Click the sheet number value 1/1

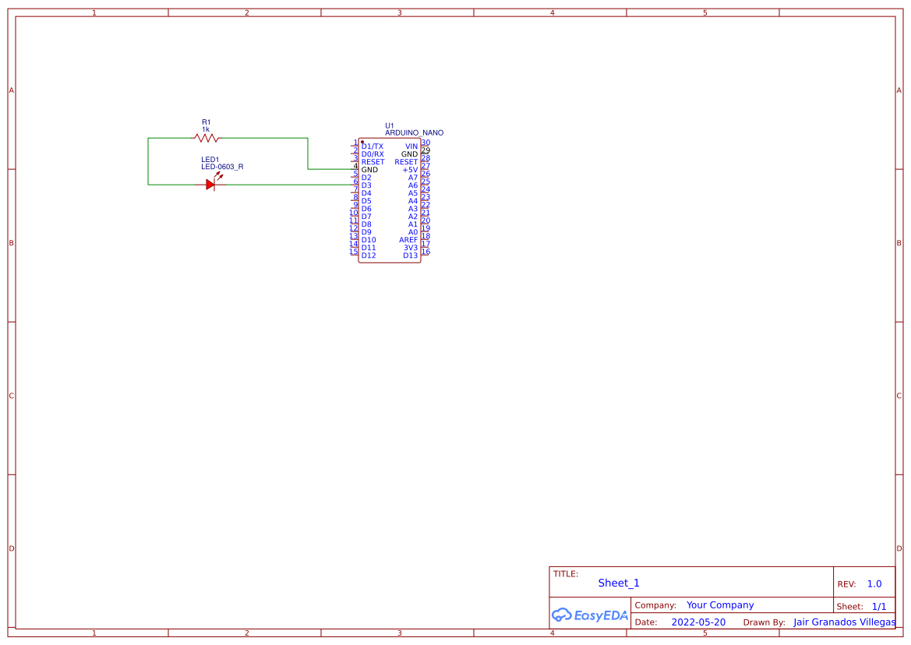coord(879,606)
